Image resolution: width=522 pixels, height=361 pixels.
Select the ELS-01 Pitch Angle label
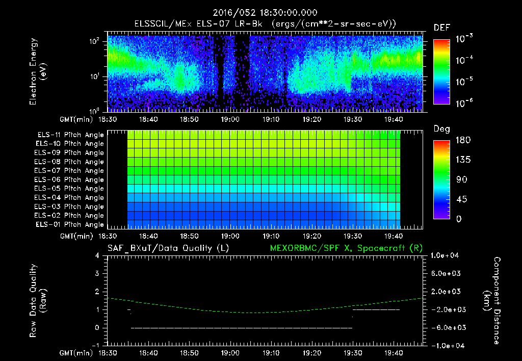click(70, 225)
